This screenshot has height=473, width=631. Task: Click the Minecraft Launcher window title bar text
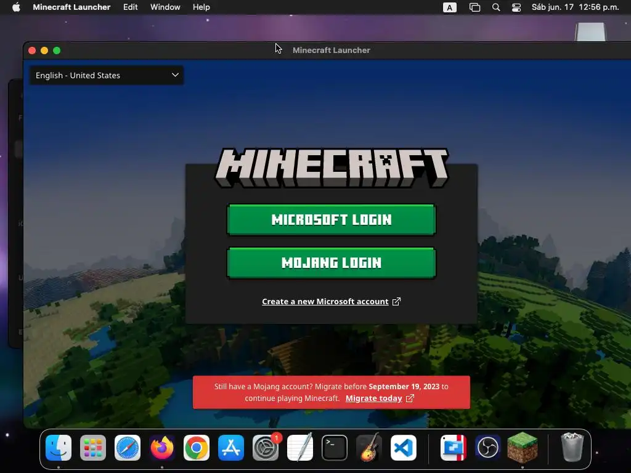tap(331, 51)
